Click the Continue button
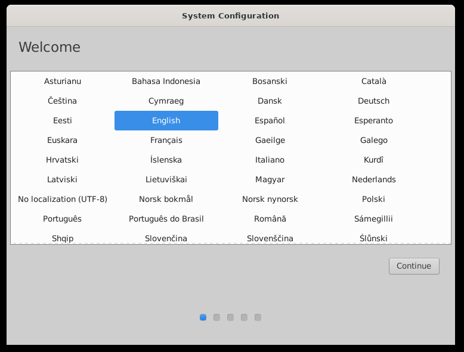The width and height of the screenshot is (464, 352). (413, 266)
